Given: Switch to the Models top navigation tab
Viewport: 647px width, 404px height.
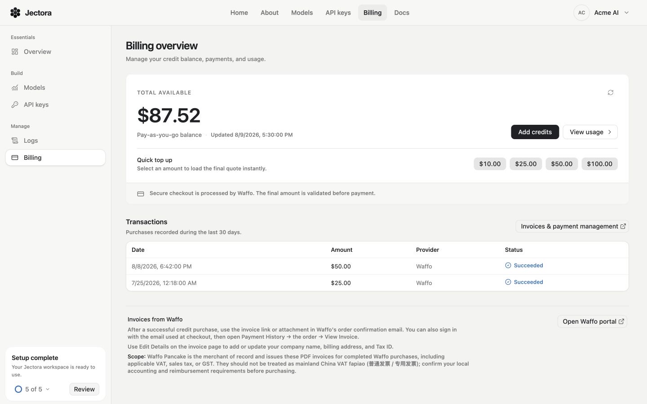Looking at the screenshot, I should [302, 13].
